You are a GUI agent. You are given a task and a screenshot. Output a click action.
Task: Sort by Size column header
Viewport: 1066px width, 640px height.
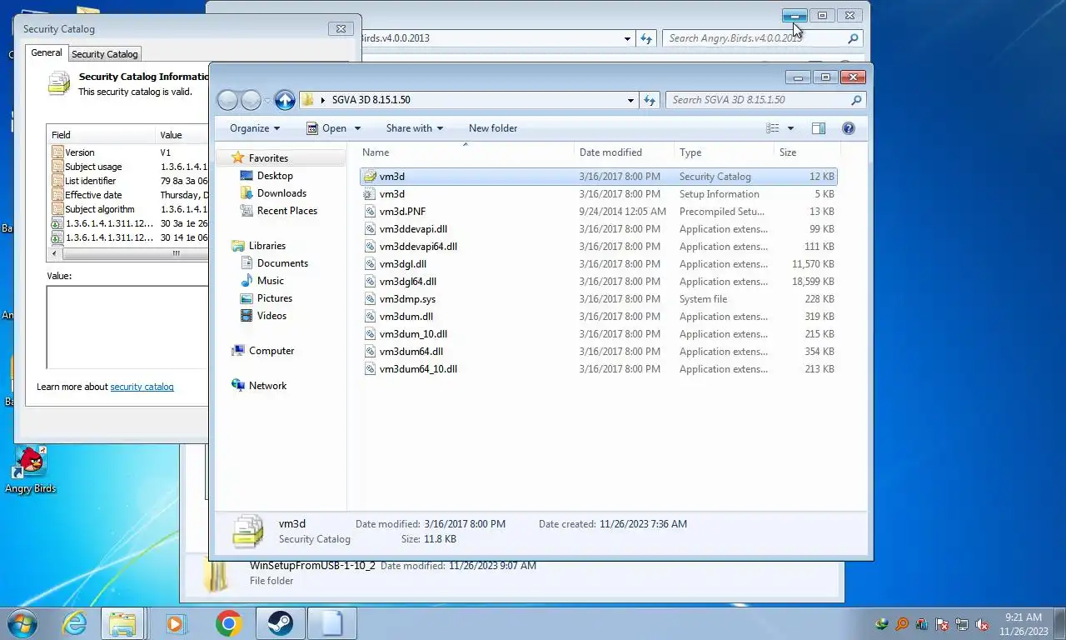pyautogui.click(x=806, y=152)
